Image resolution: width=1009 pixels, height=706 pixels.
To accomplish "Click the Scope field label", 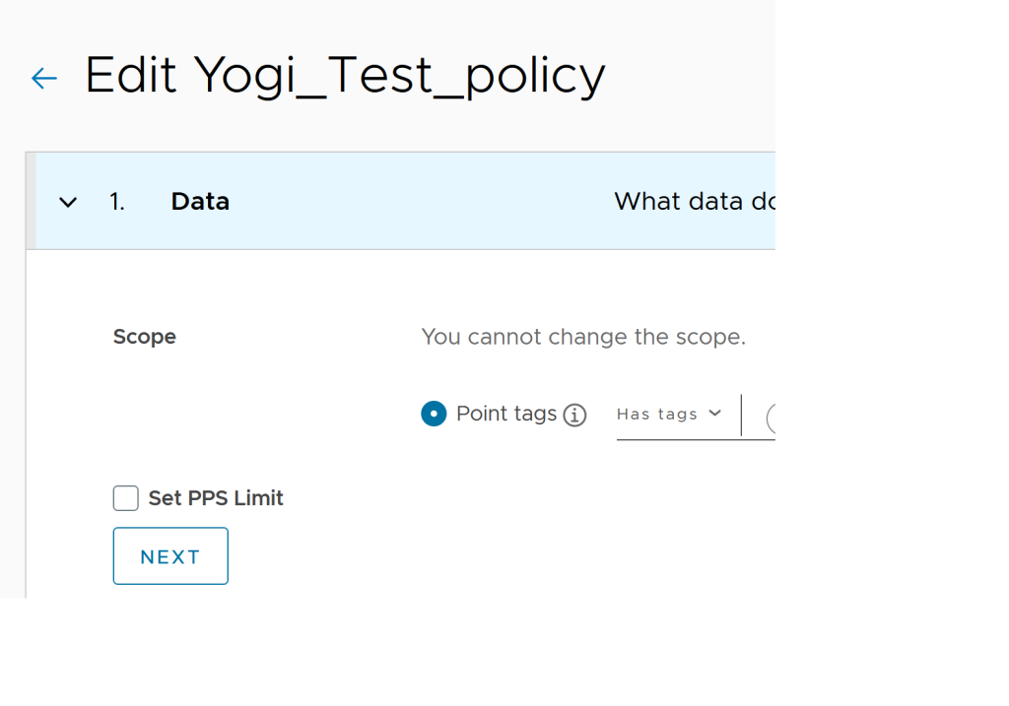I will pyautogui.click(x=145, y=337).
